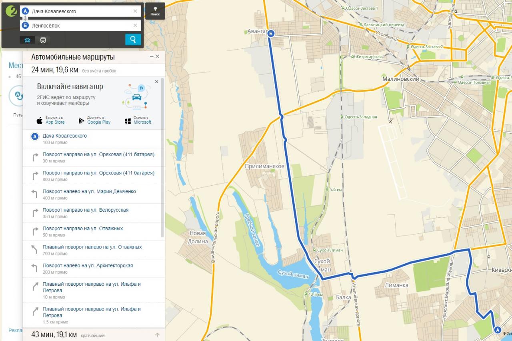
Task: Dismiss the Включайте навигатор banner
Action: pos(156,82)
